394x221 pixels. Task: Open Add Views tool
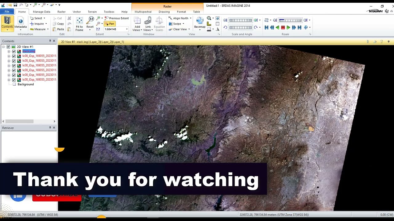click(137, 24)
